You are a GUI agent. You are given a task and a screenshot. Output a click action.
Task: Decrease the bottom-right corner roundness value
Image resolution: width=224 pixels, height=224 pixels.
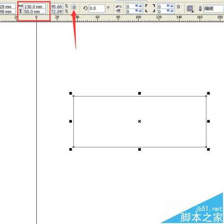click(x=168, y=11)
